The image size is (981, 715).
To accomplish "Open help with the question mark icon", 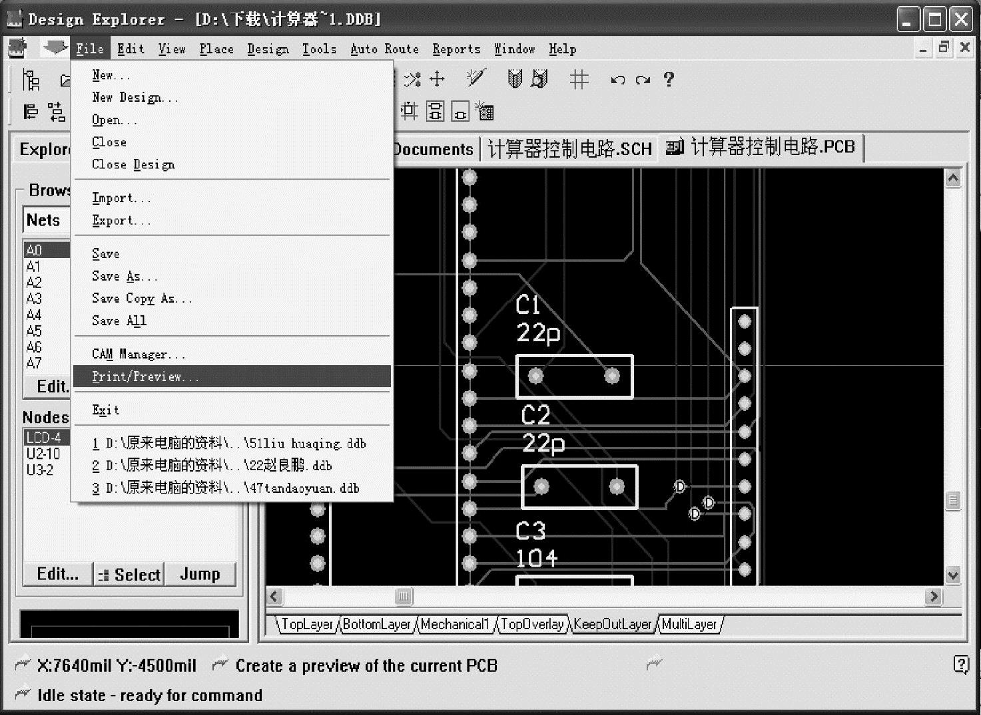I will tap(669, 80).
